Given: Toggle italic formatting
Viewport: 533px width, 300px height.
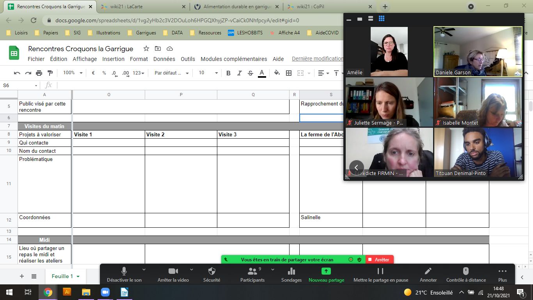Looking at the screenshot, I should (240, 73).
